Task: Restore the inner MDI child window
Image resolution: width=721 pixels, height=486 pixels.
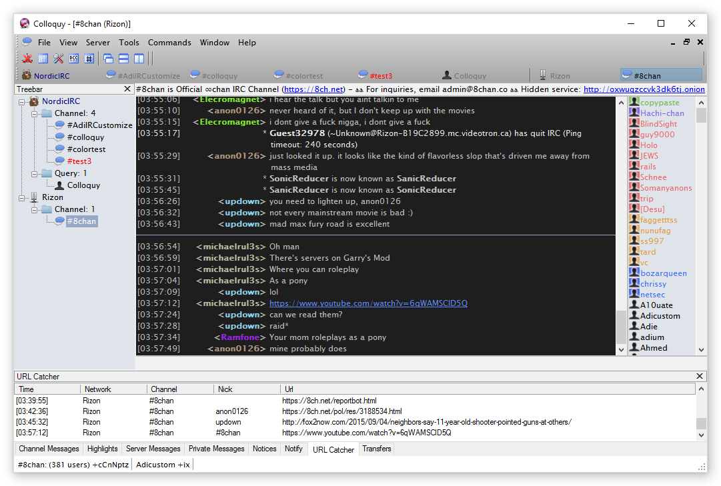Action: (686, 42)
